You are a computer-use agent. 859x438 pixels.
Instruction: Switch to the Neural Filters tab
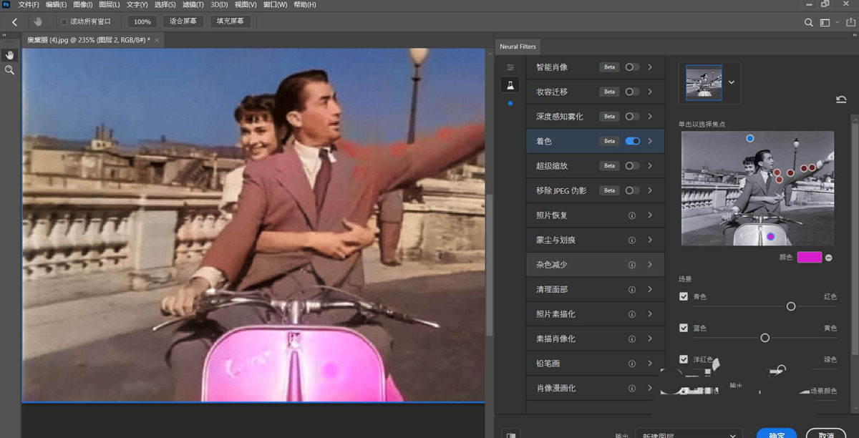[518, 47]
